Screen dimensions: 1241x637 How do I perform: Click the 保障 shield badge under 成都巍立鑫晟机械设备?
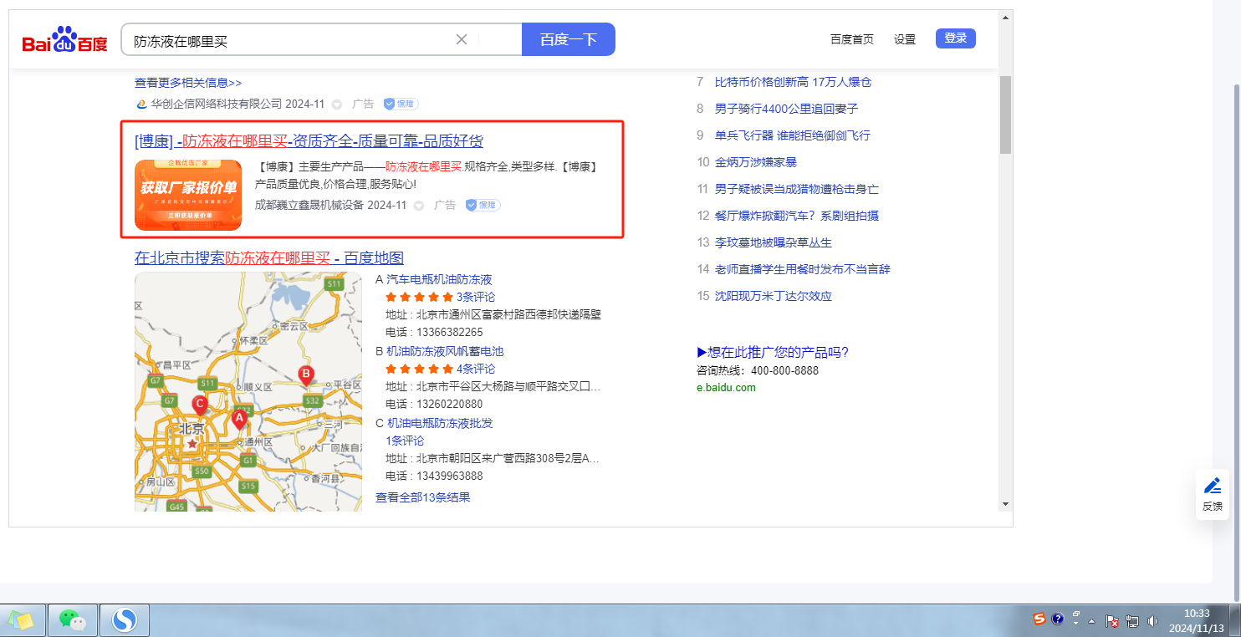(x=483, y=205)
